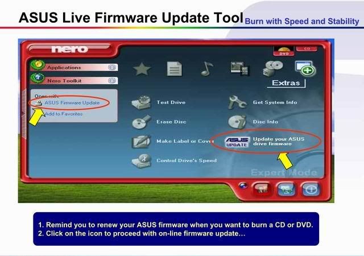This screenshot has width=364, height=256.
Task: Click the Nero logo
Action: click(x=69, y=49)
